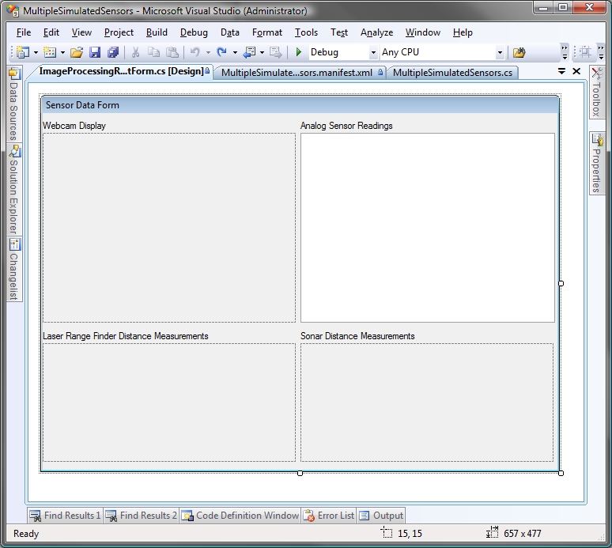This screenshot has height=548, width=612.
Task: Open the Format menu
Action: click(267, 32)
